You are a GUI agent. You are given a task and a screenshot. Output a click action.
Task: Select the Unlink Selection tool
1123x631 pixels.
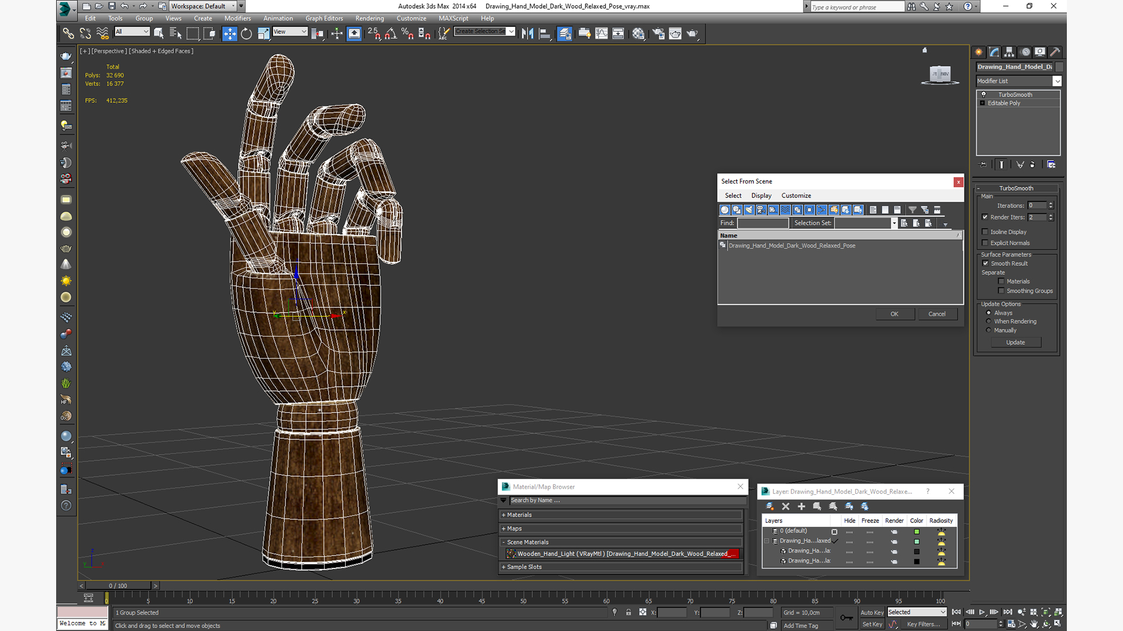(x=85, y=33)
